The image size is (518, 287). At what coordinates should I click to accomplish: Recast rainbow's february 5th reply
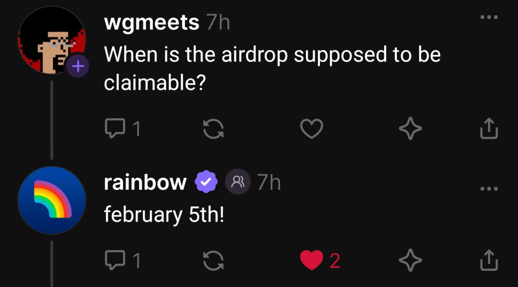[x=213, y=261]
